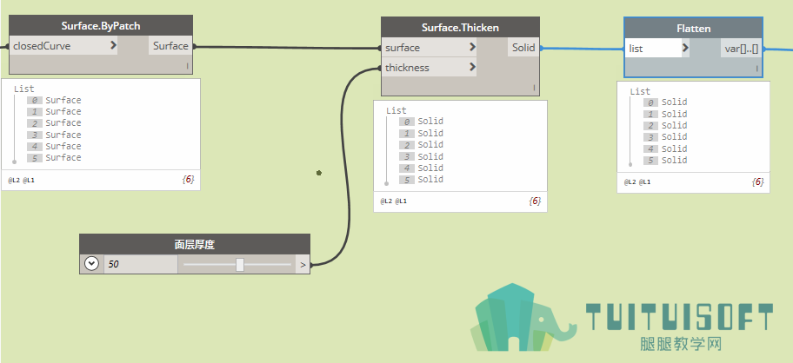
Task: Click lacing indicator on Surface.ByPatch node
Action: pyautogui.click(x=187, y=66)
